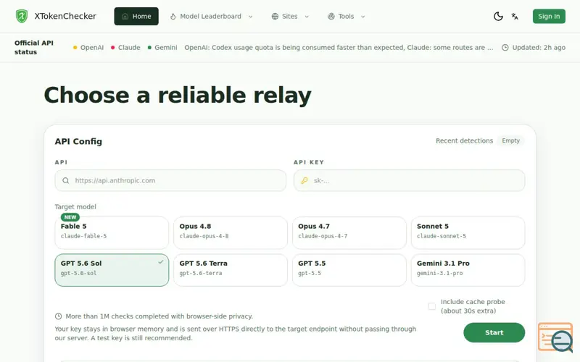Click the Updated: 2h ago text
Image resolution: width=580 pixels, height=362 pixels.
point(539,48)
